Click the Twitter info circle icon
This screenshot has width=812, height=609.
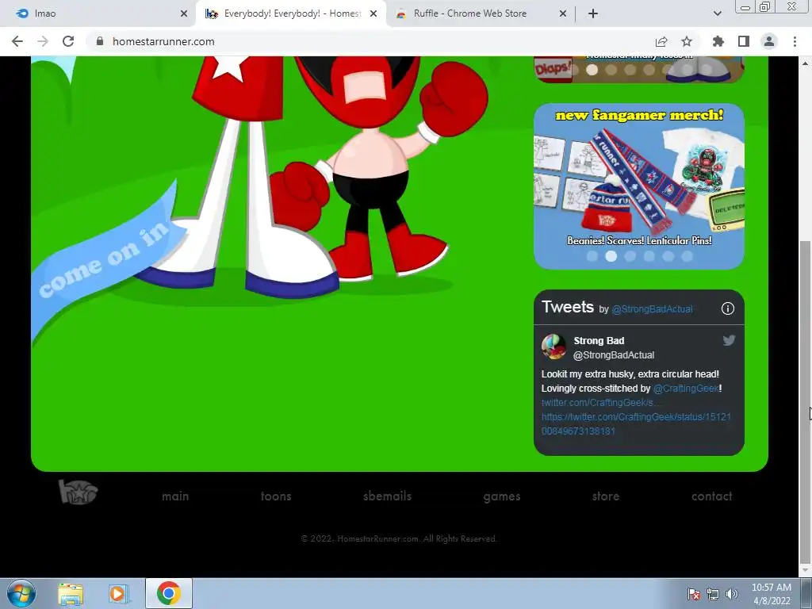[x=728, y=308]
